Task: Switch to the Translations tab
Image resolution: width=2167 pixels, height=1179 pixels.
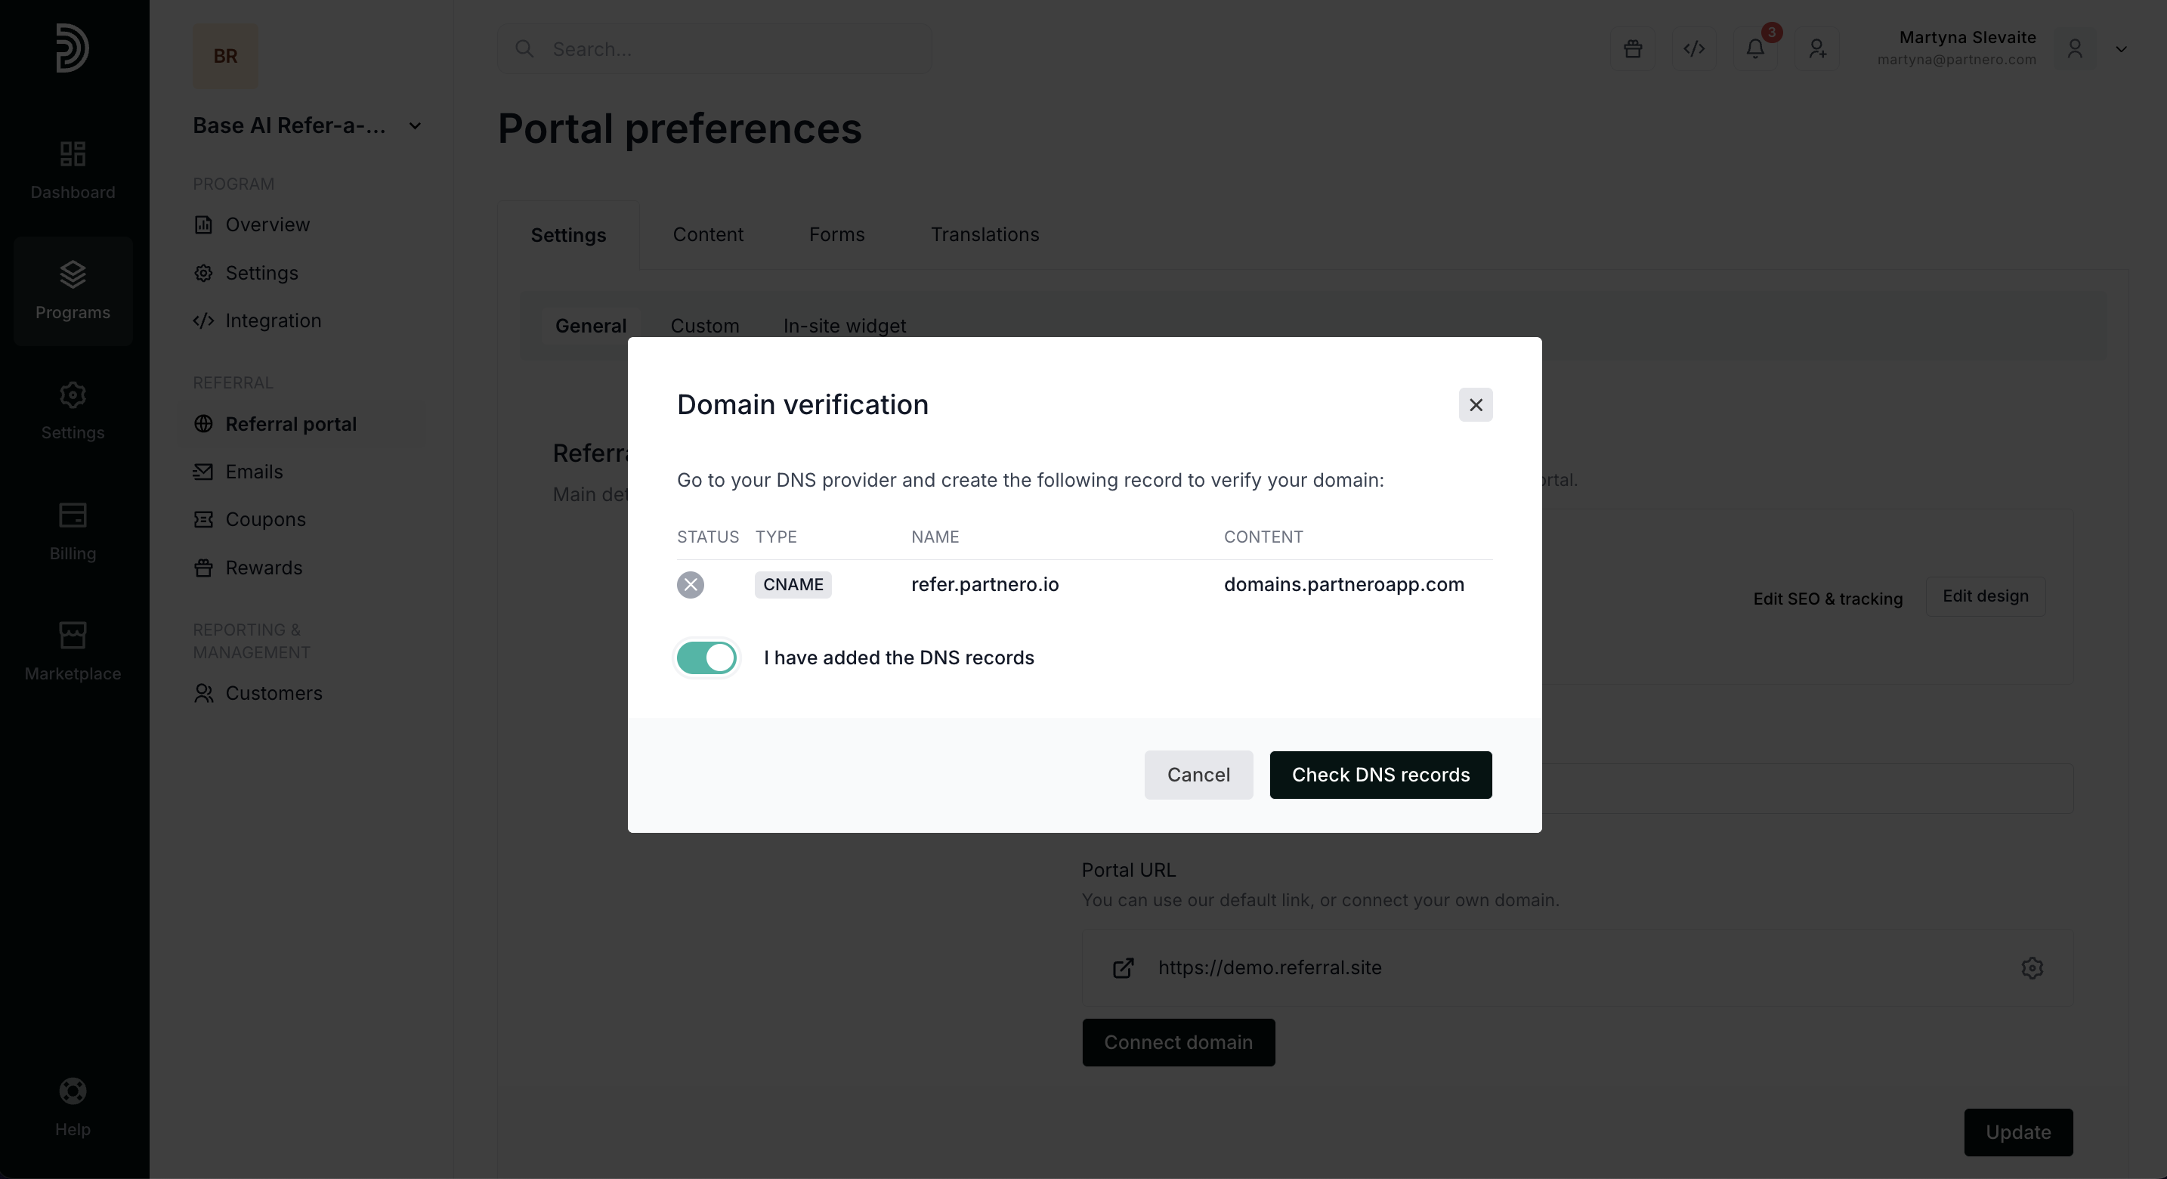Action: tap(985, 235)
